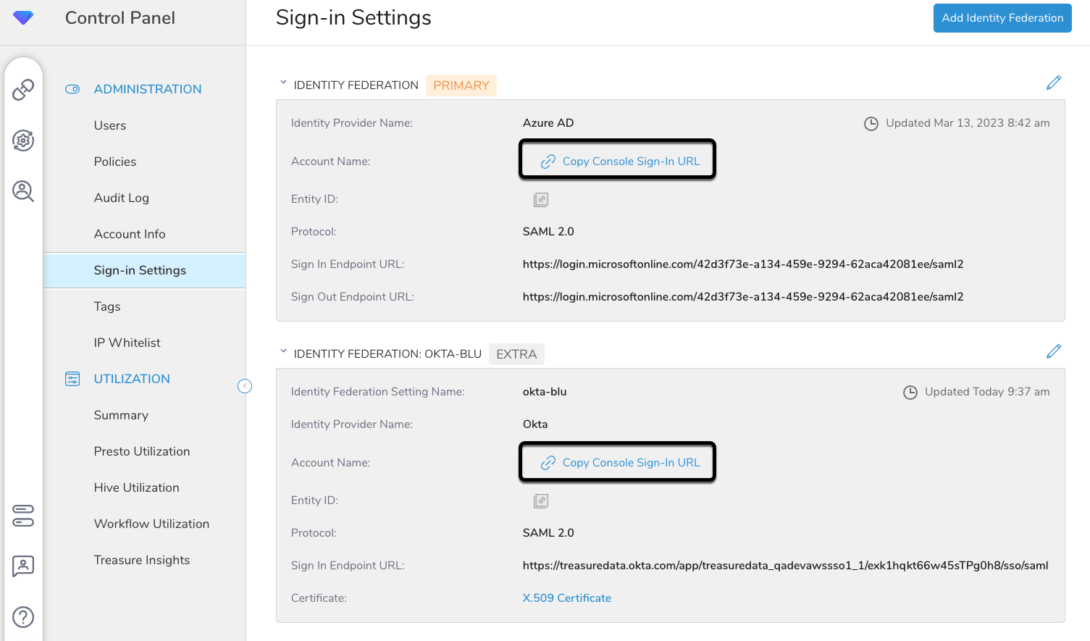Screen dimensions: 1090x641
Task: Open the gear settings icon in left rail
Action: coord(23,141)
